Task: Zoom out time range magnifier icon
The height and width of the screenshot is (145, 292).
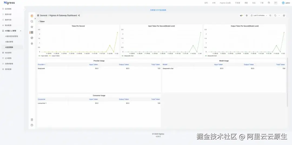Action: (270, 15)
